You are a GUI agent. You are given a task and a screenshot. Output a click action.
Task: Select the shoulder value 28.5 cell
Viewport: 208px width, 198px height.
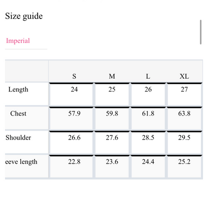(x=148, y=142)
